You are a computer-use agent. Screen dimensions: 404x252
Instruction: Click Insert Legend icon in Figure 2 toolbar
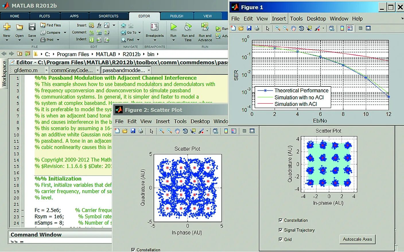click(234, 131)
